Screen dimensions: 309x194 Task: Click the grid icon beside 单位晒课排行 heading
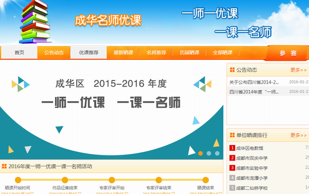232,135
